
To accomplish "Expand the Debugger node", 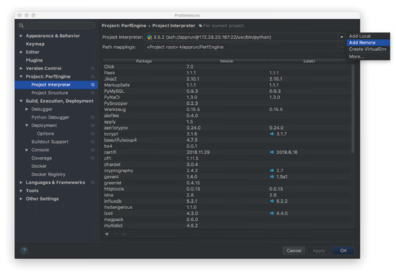I will 26,109.
